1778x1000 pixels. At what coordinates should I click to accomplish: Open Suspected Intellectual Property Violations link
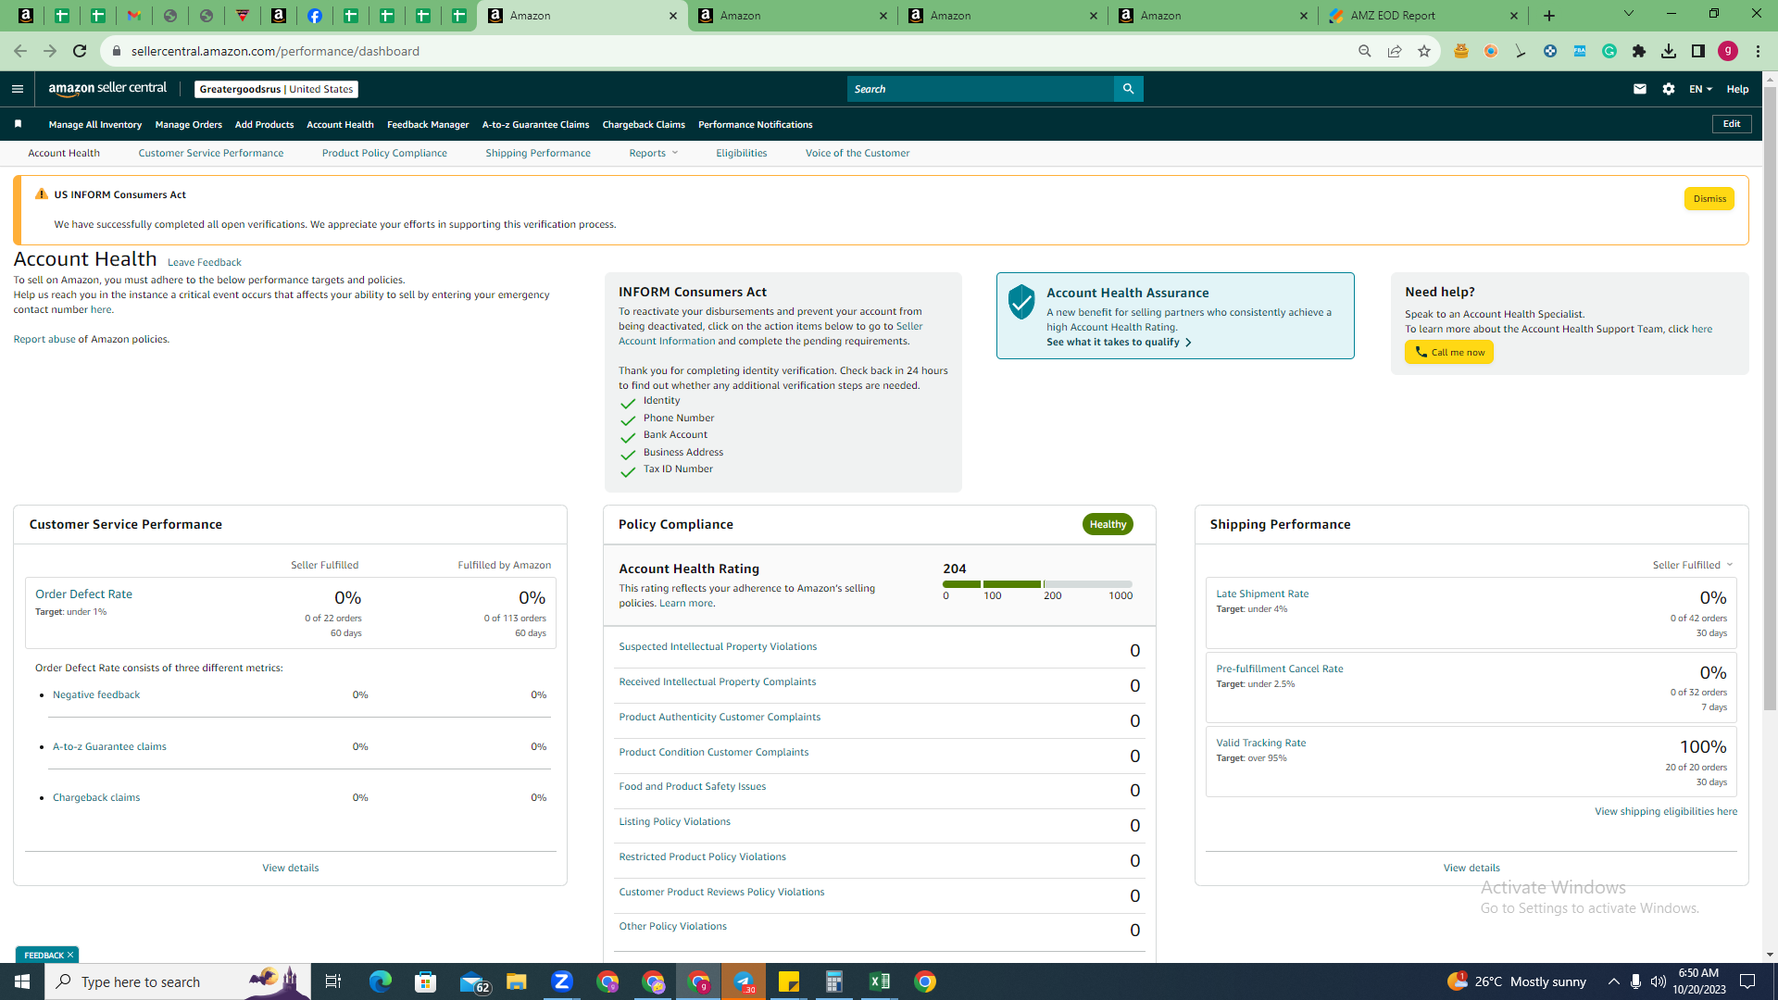tap(718, 646)
